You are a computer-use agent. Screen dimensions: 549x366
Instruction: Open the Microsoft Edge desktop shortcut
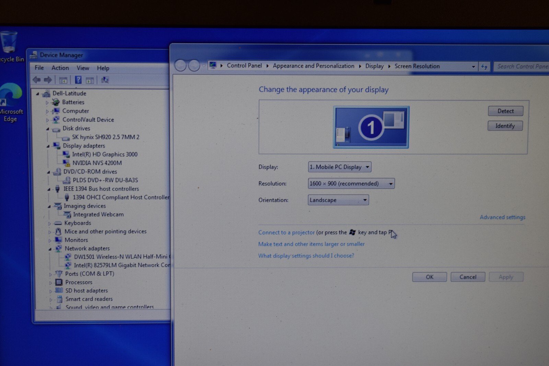(10, 102)
